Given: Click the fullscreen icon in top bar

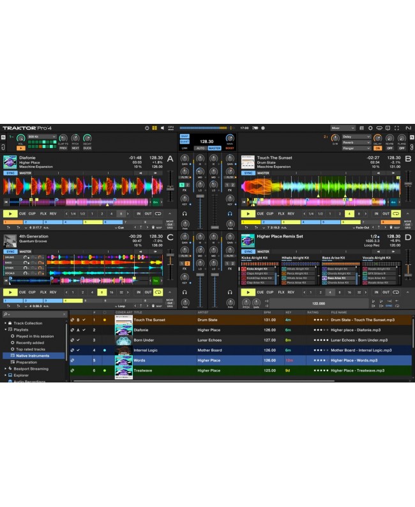Looking at the screenshot, I should point(396,128).
